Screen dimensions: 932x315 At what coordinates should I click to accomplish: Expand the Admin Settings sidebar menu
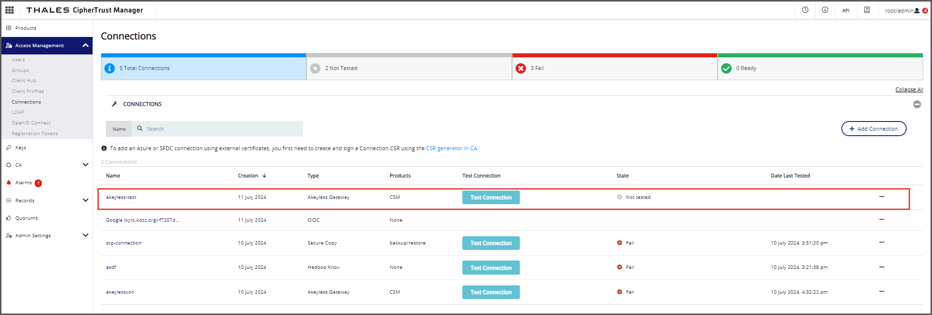[85, 235]
